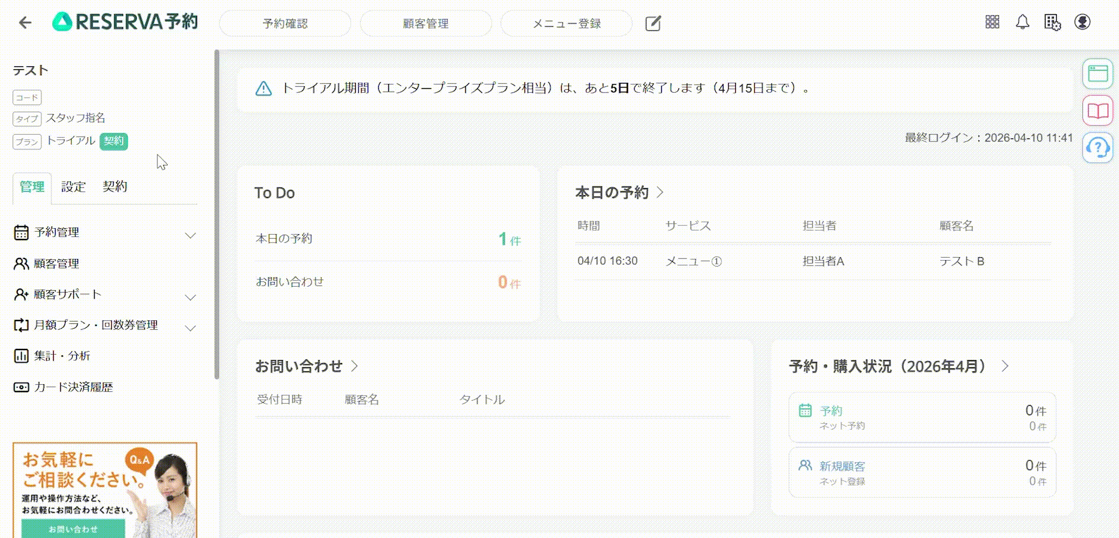
Task: Go back using the left arrow icon
Action: [25, 23]
